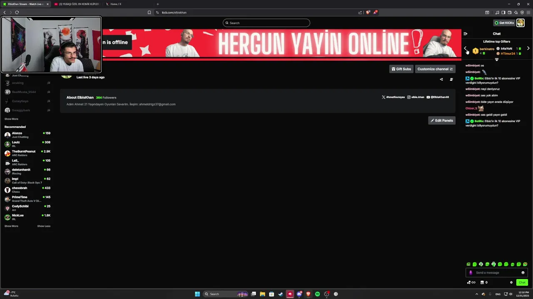Open the emoji picker in the message box
Viewport: 533px width, 299px height.
tap(523, 273)
